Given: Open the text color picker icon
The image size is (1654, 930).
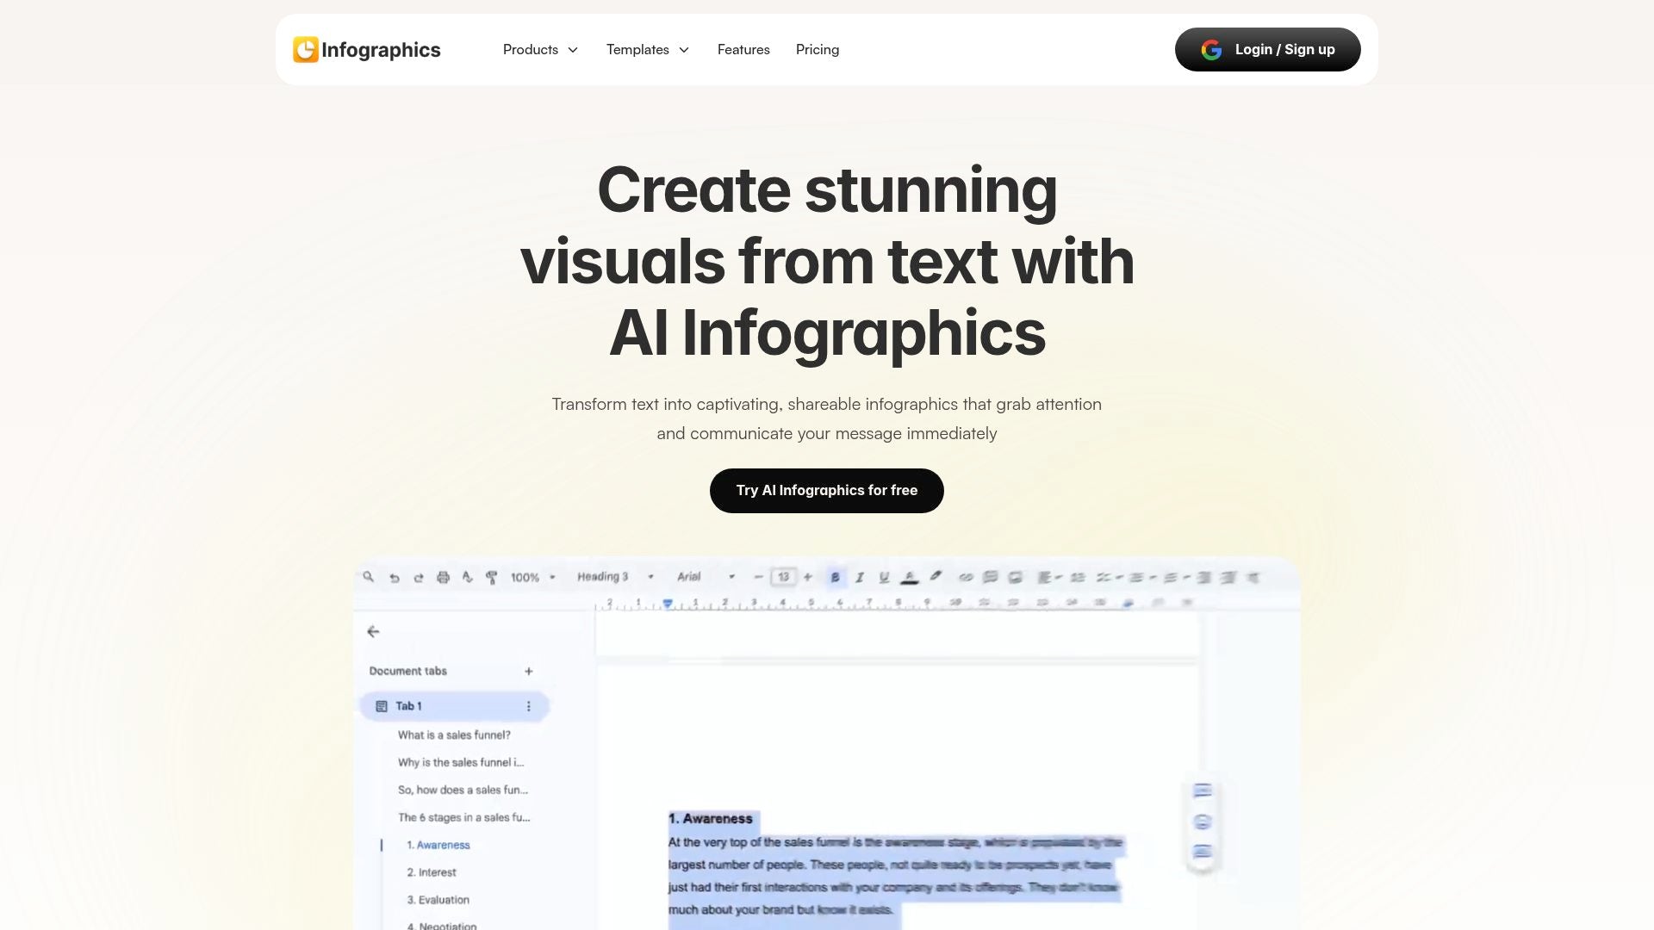Looking at the screenshot, I should (x=908, y=577).
